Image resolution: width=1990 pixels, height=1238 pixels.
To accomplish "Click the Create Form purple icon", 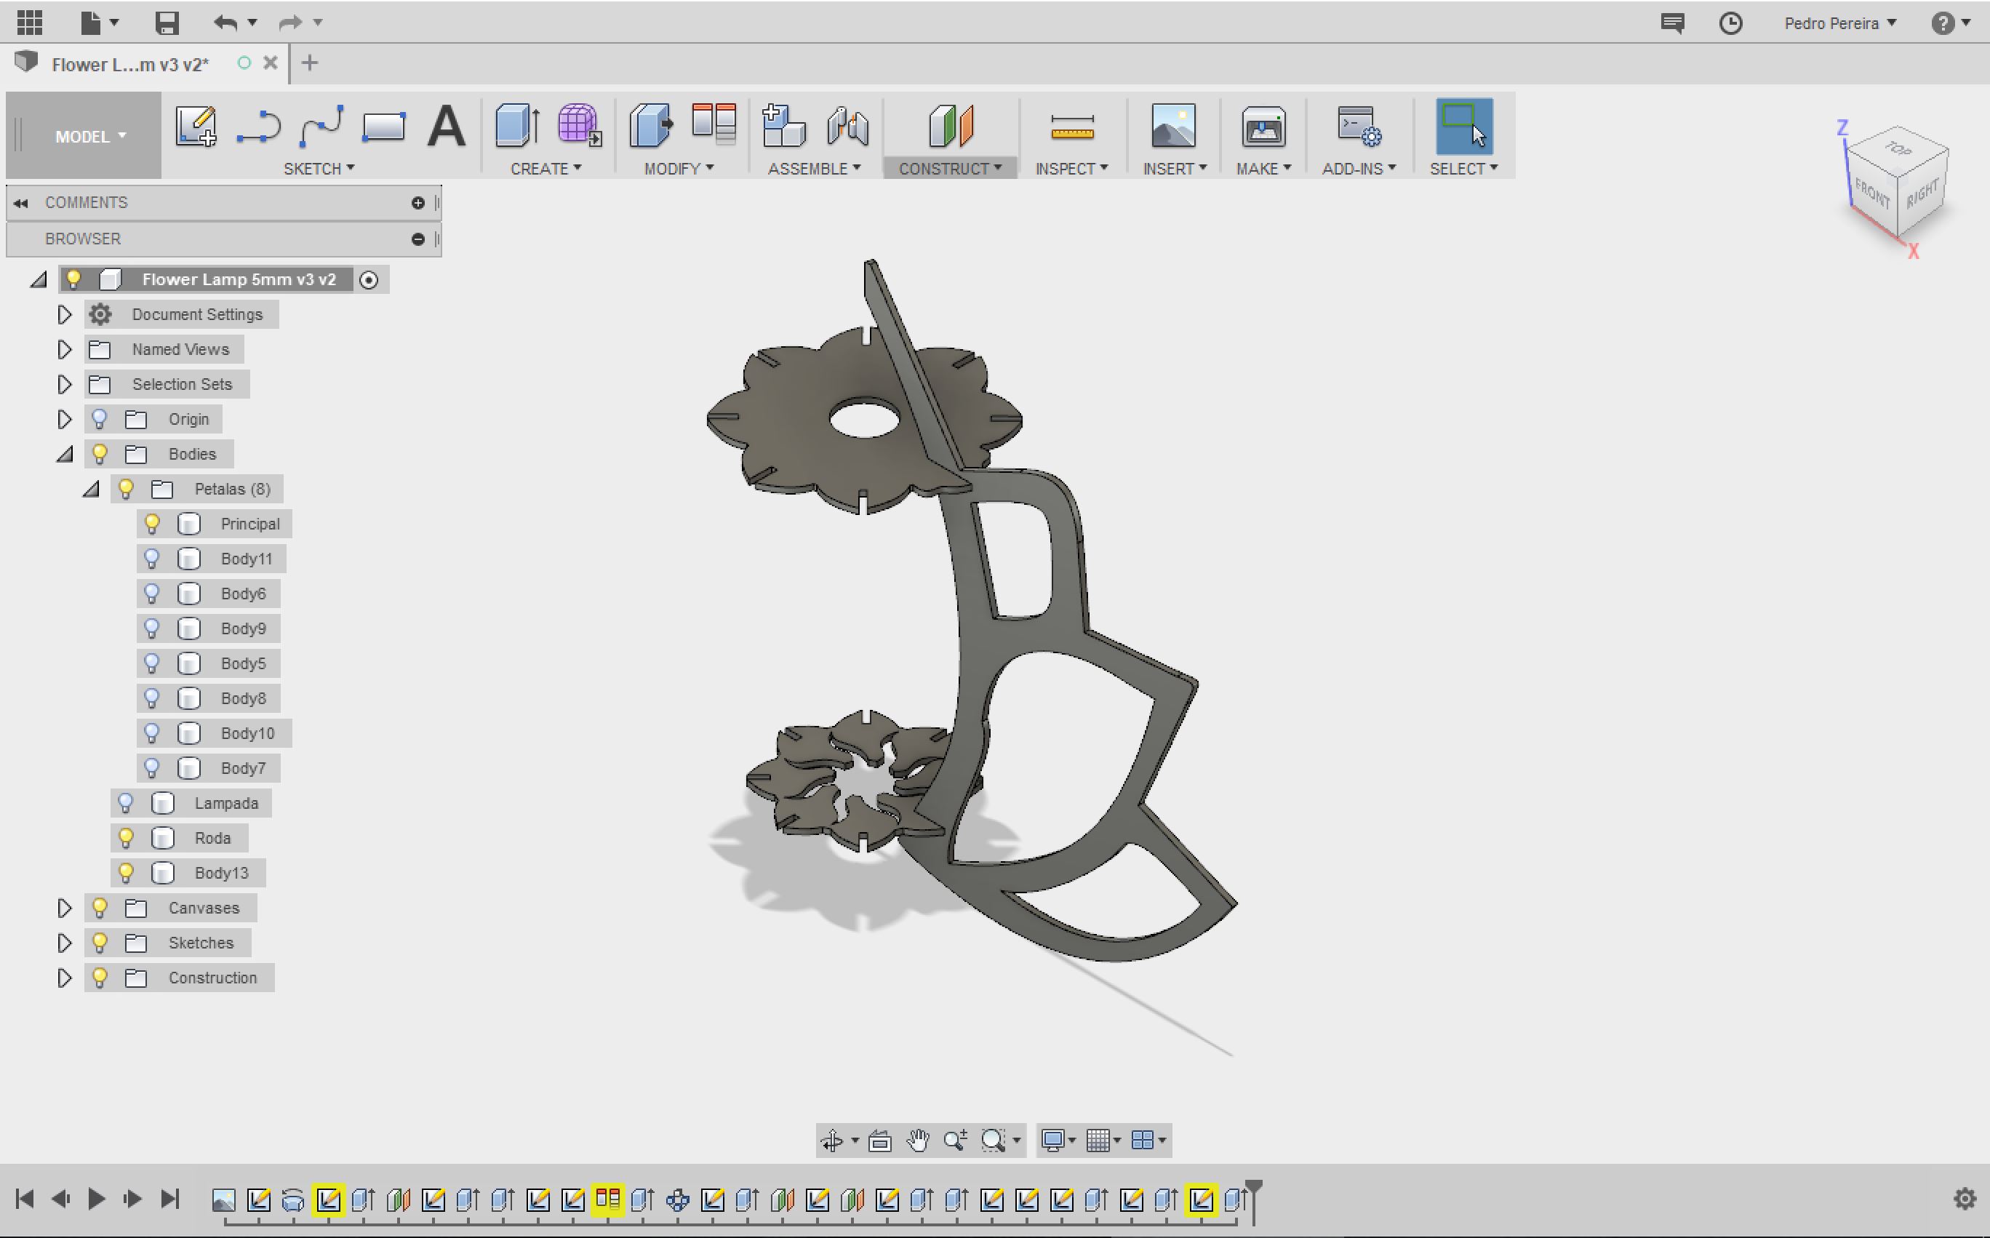I will (580, 125).
